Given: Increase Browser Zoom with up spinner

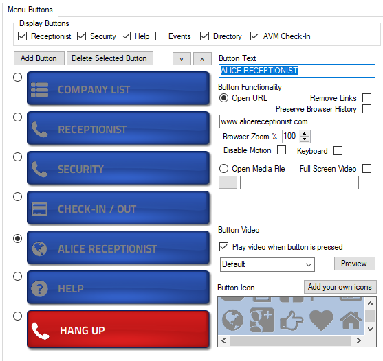Looking at the screenshot, I should pos(305,134).
